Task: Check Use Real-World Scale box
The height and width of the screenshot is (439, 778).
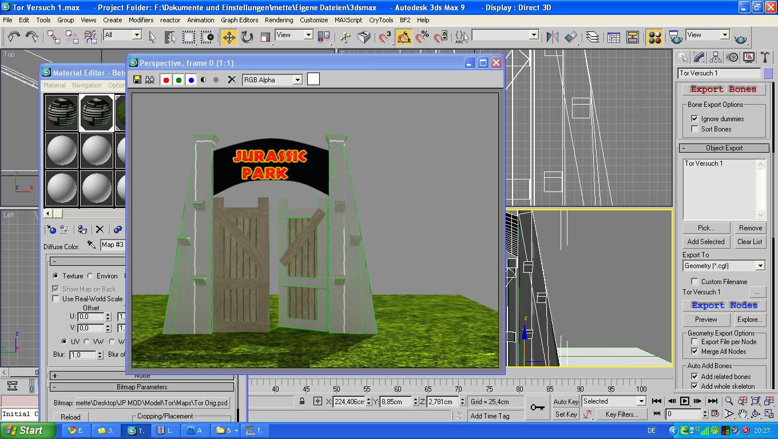Action: point(55,298)
